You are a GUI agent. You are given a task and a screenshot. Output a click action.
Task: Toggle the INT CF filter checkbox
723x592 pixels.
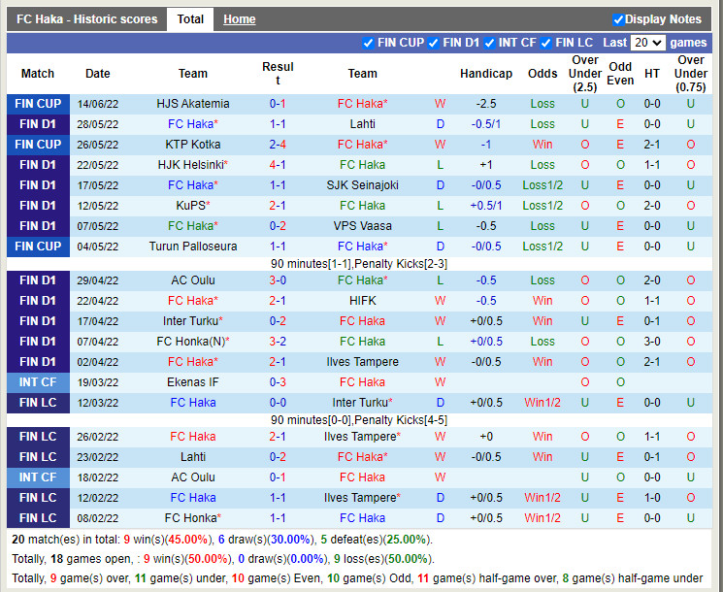[490, 43]
